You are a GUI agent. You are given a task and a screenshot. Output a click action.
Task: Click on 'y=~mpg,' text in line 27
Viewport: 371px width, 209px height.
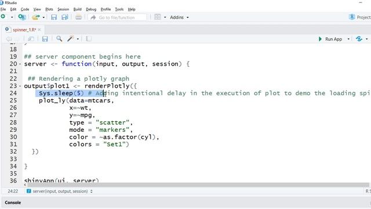[x=82, y=115]
